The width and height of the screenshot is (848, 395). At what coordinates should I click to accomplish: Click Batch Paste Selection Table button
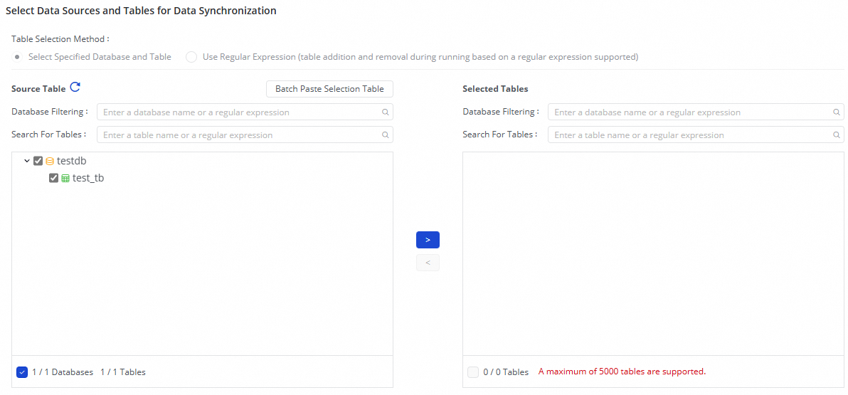[x=329, y=89]
